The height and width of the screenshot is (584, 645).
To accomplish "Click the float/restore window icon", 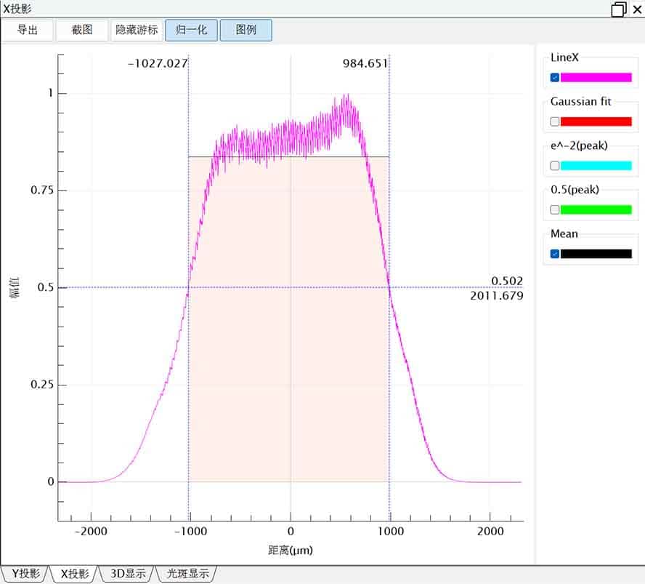I will click(x=618, y=9).
